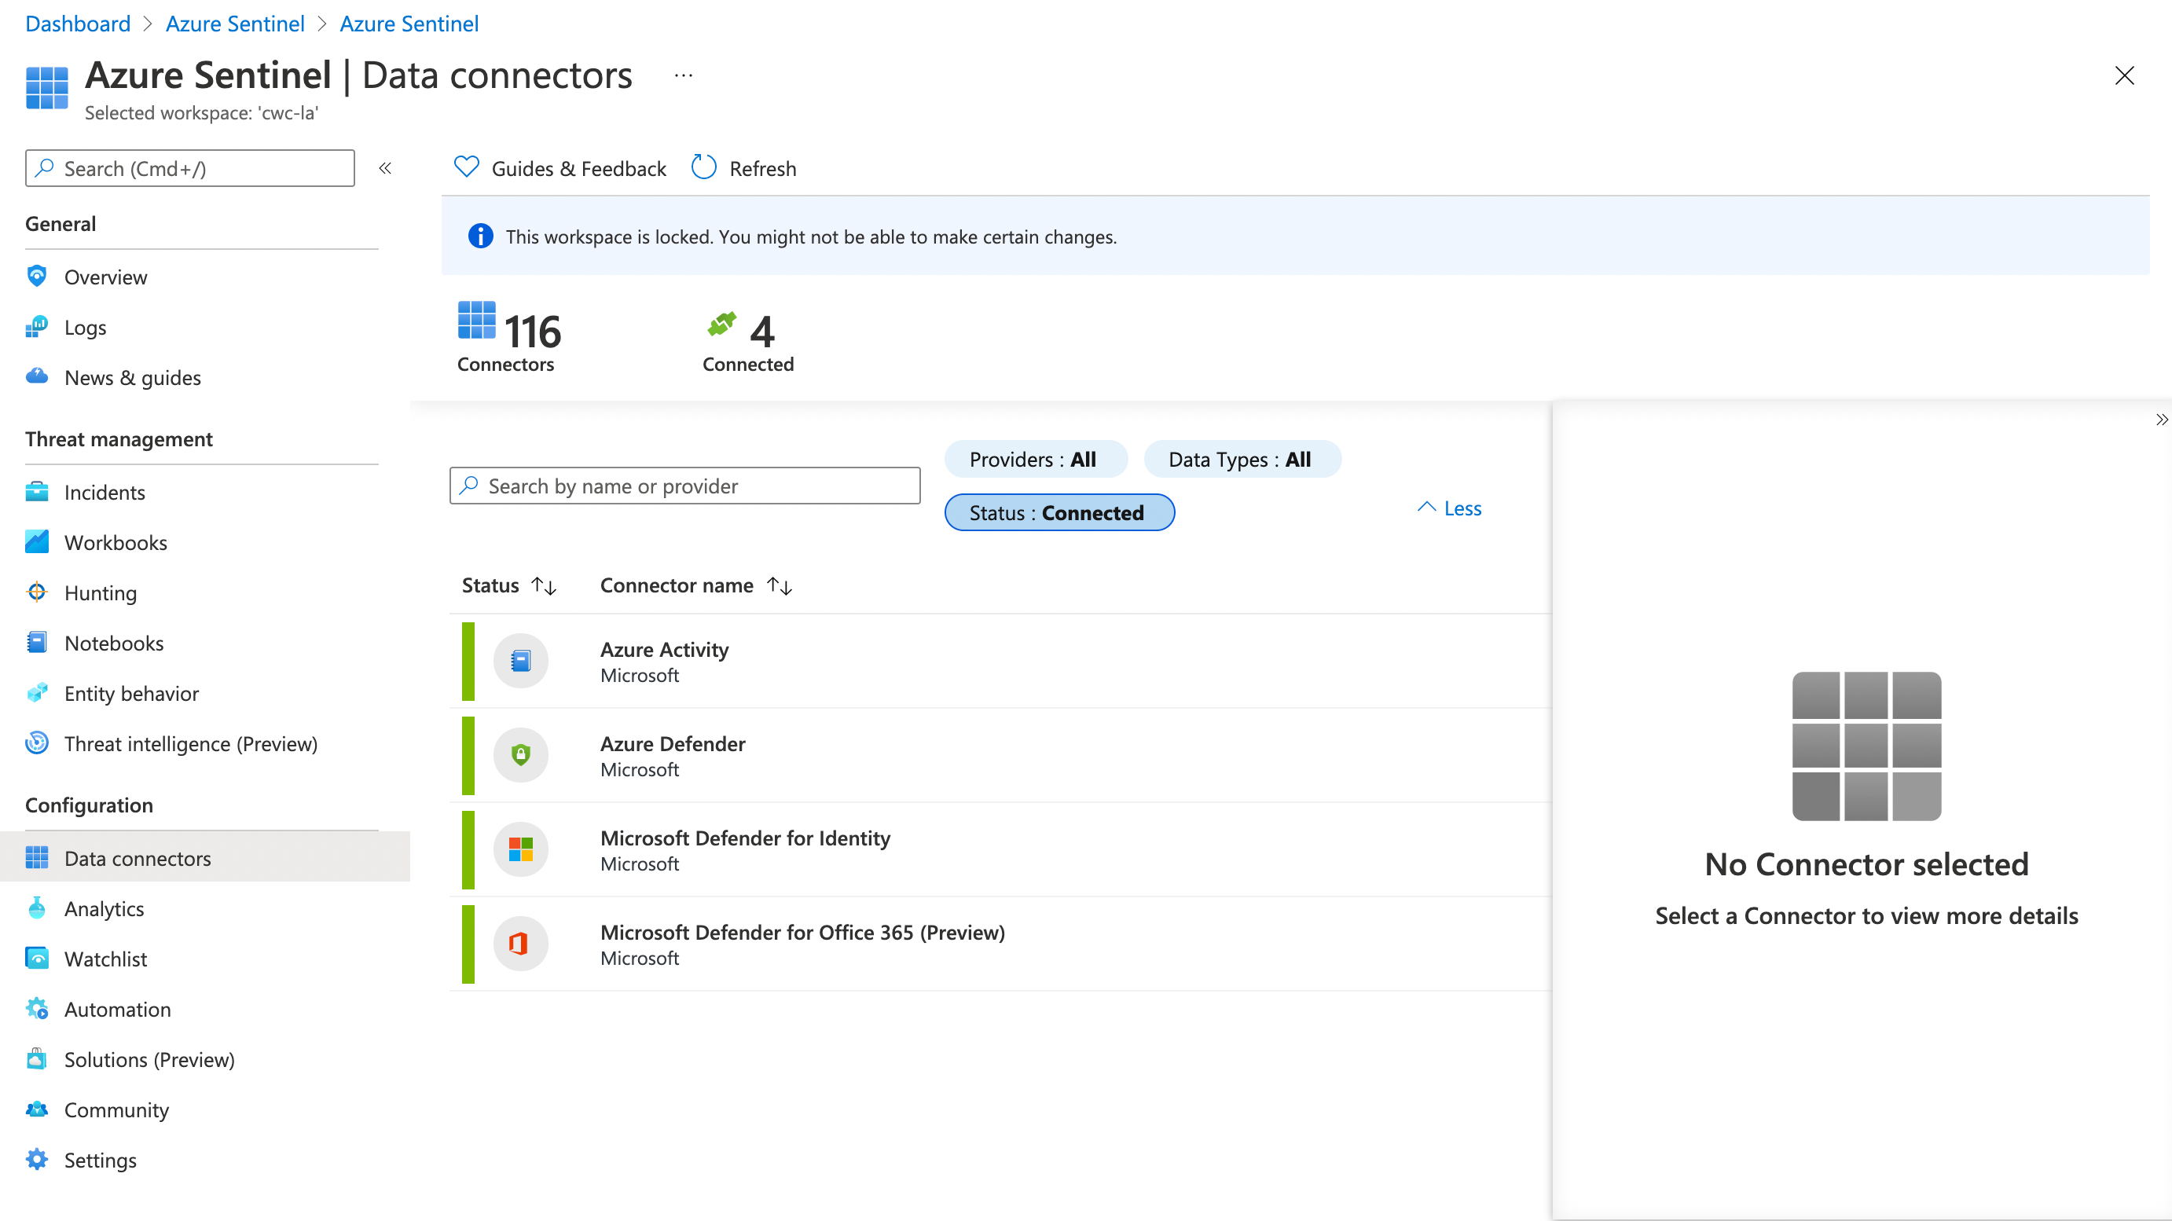Click the blue info icon in locked banner
The height and width of the screenshot is (1221, 2172).
pyautogui.click(x=481, y=236)
